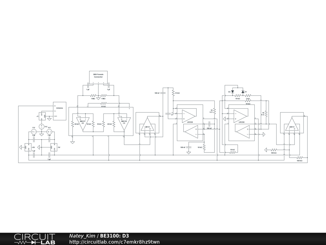
Task: Select the LM741 op-amp beside INA126
Action: coord(147,124)
